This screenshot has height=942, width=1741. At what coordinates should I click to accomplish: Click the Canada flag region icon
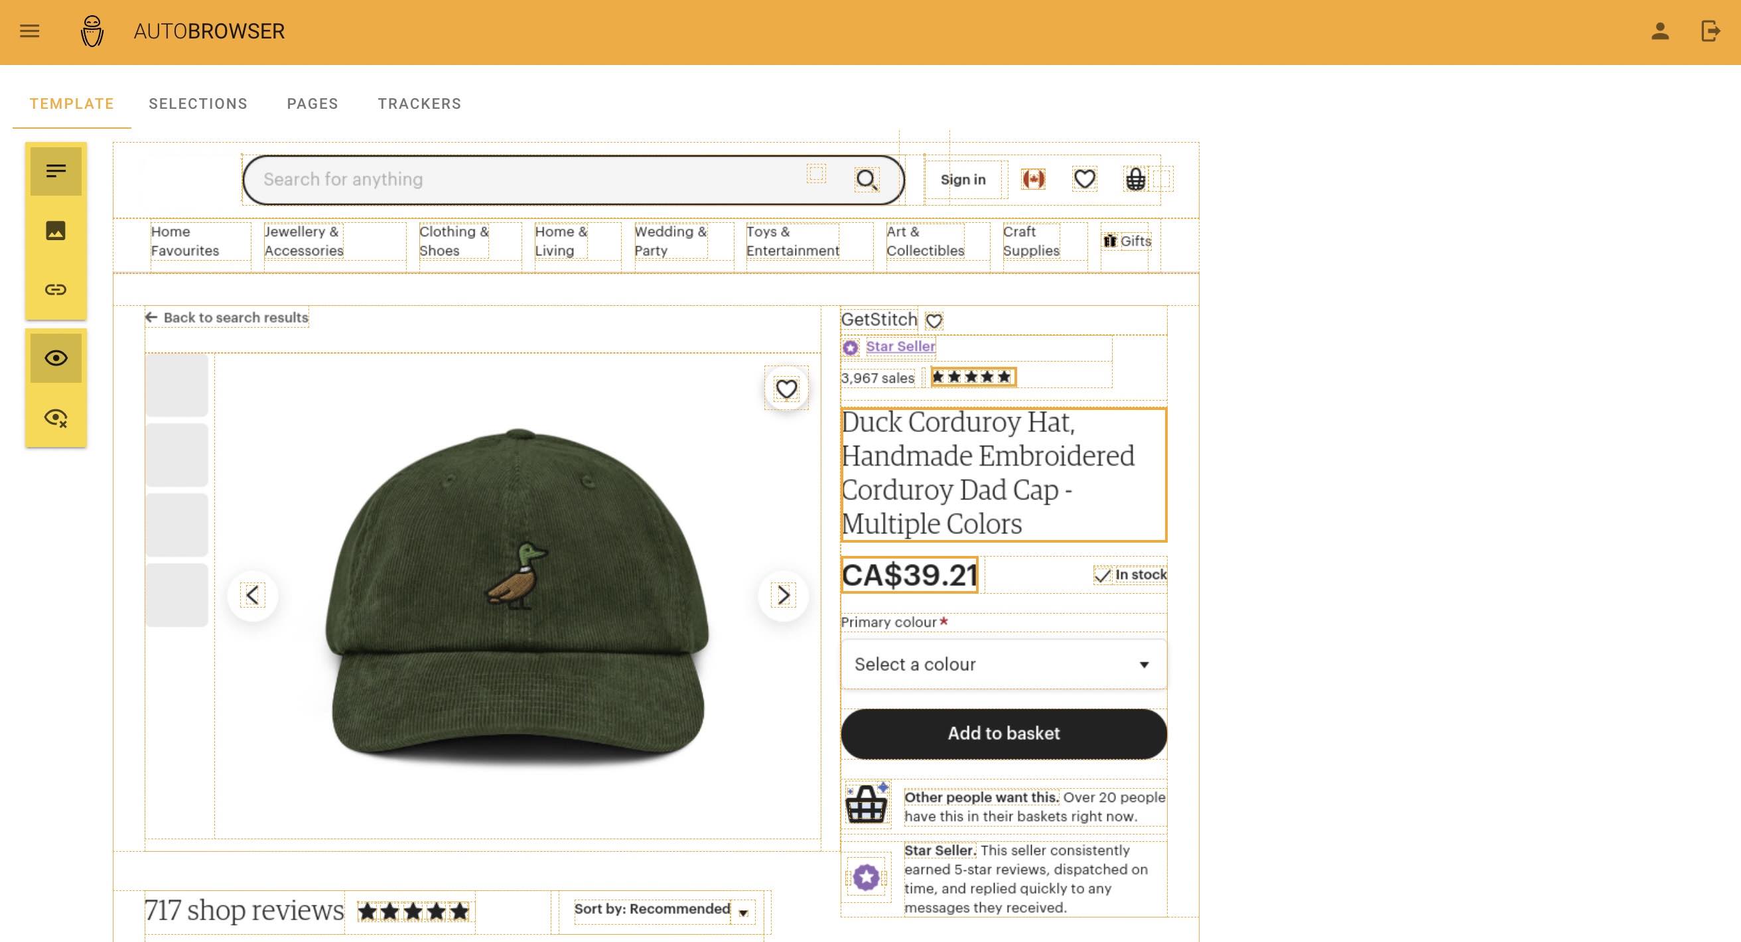tap(1032, 179)
